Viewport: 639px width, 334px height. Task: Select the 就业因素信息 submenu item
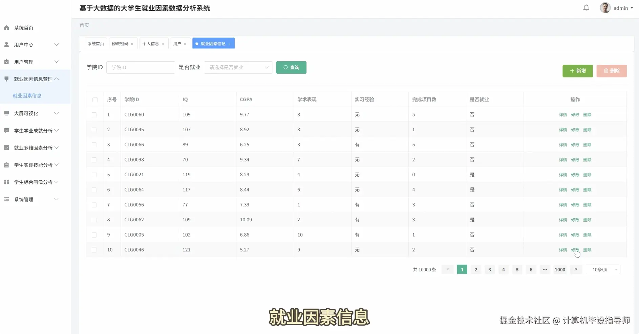27,95
